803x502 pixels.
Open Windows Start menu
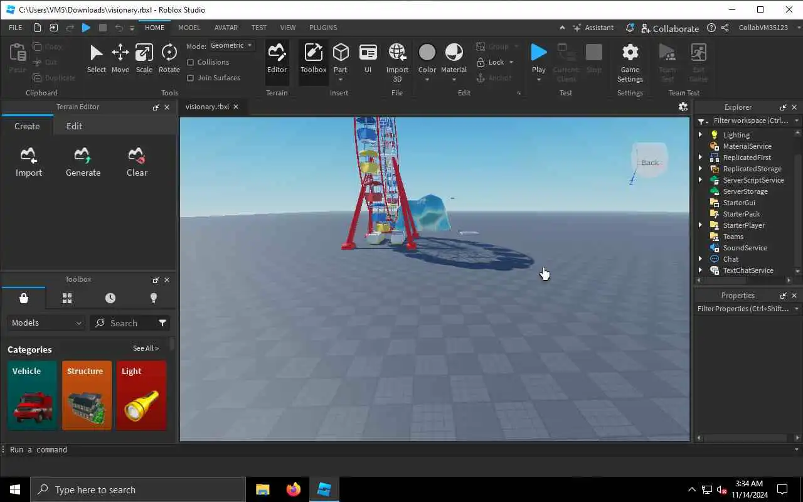tap(15, 489)
